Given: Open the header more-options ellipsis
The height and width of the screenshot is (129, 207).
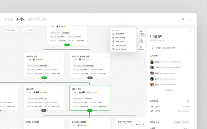Looking at the screenshot, I should click(189, 19).
